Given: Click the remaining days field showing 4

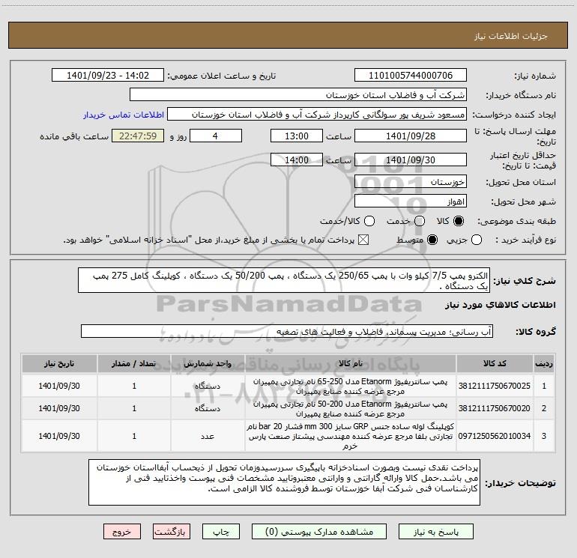Looking at the screenshot, I should click(216, 136).
